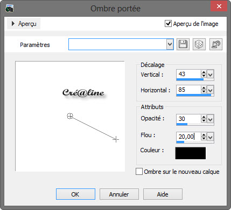The image size is (231, 210).
Task: Click the Aide button
Action: click(x=163, y=194)
